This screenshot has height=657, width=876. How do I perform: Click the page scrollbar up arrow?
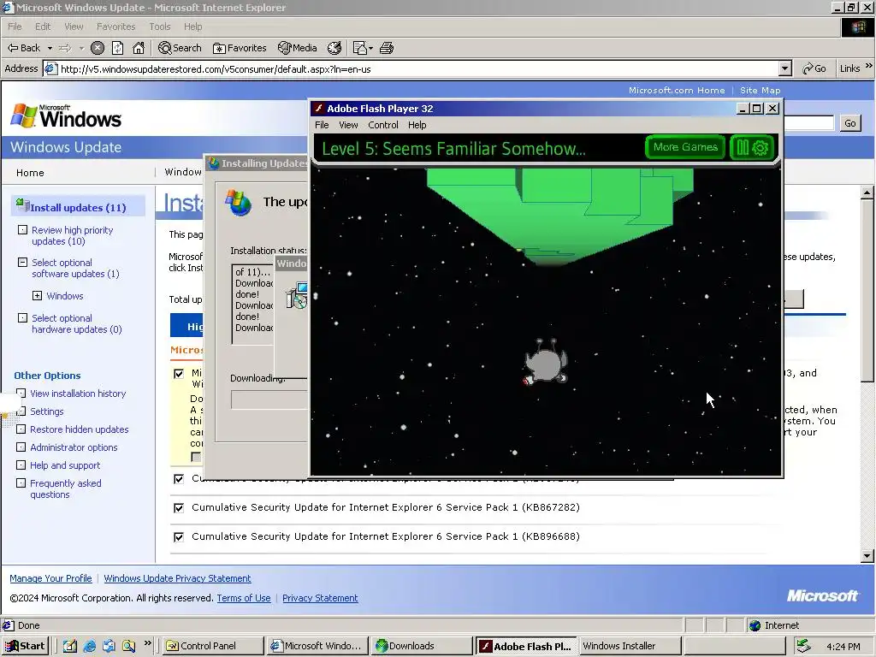pyautogui.click(x=867, y=192)
